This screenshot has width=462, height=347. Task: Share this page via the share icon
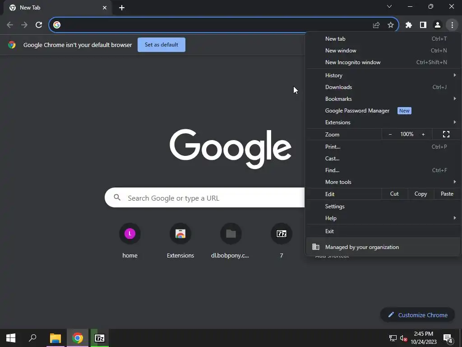point(376,25)
